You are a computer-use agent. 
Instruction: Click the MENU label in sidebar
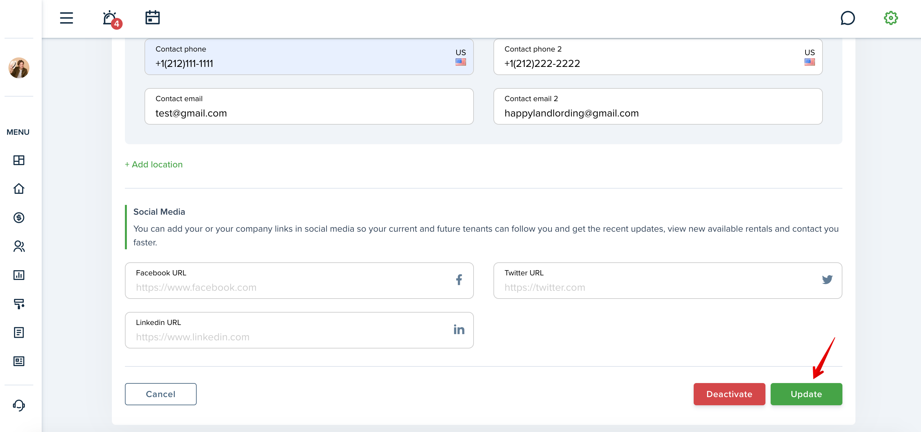pyautogui.click(x=18, y=132)
